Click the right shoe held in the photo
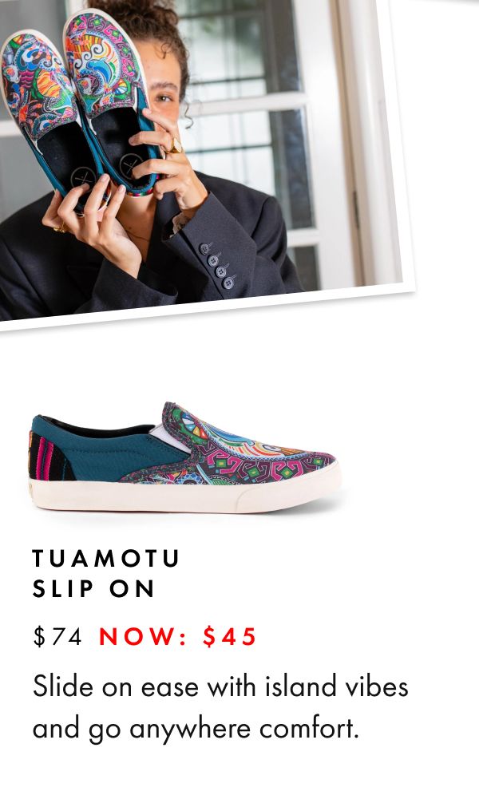The height and width of the screenshot is (803, 479). click(x=113, y=97)
